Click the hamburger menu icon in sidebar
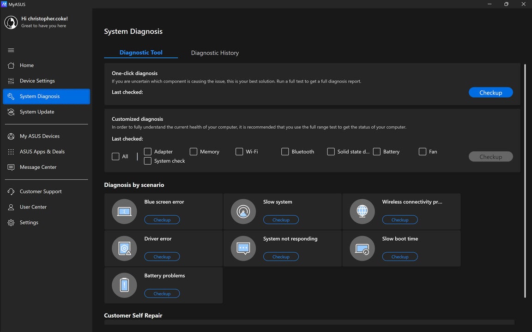The image size is (532, 332). (x=11, y=50)
